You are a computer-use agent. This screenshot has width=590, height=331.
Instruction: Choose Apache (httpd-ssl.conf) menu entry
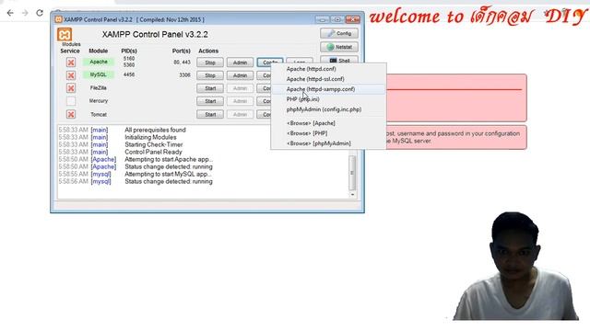tap(328, 79)
